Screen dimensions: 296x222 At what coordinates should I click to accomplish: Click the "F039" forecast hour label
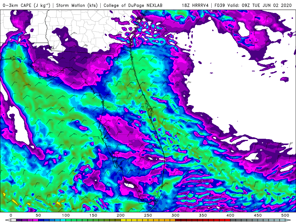pyautogui.click(x=219, y=5)
